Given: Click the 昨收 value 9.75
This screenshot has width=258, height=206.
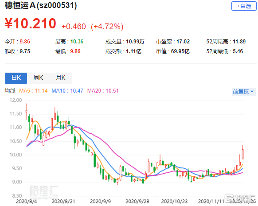Looking at the screenshot, I should 25,51.
